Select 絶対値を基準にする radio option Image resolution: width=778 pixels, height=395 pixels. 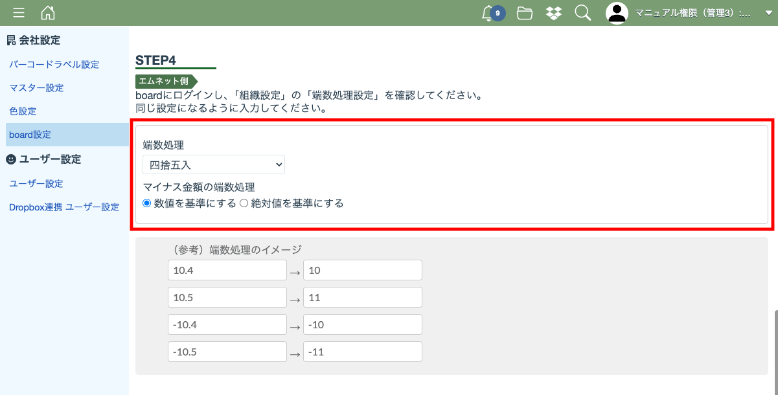coord(244,203)
